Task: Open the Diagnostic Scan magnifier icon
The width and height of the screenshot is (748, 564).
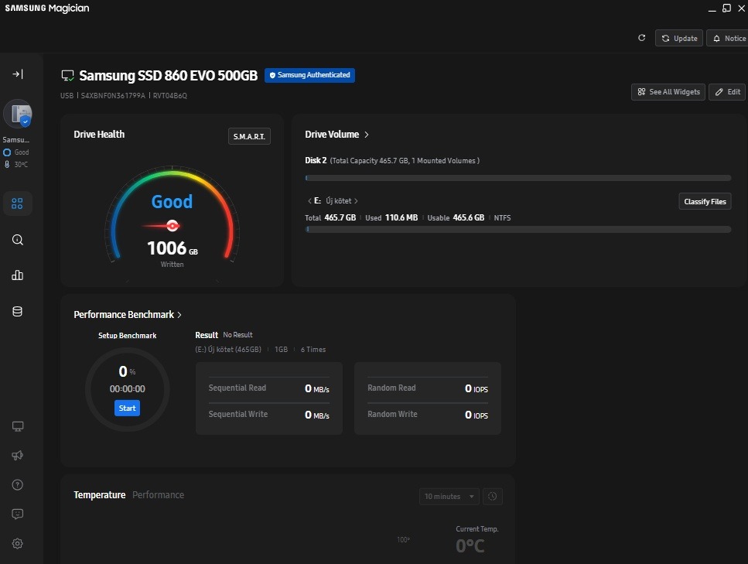Action: point(17,240)
